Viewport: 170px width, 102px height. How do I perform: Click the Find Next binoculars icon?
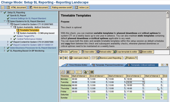point(72,72)
